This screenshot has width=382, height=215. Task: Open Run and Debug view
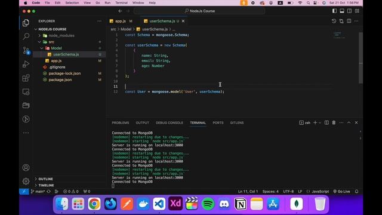point(26,64)
